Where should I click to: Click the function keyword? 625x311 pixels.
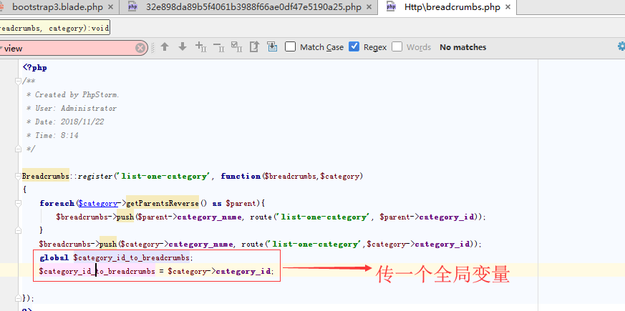241,176
